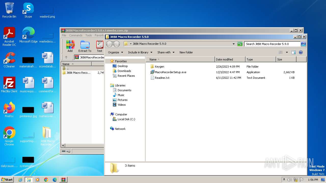
Task: Click WinRAR horizontal scrollbar left arrow
Action: tap(63, 146)
